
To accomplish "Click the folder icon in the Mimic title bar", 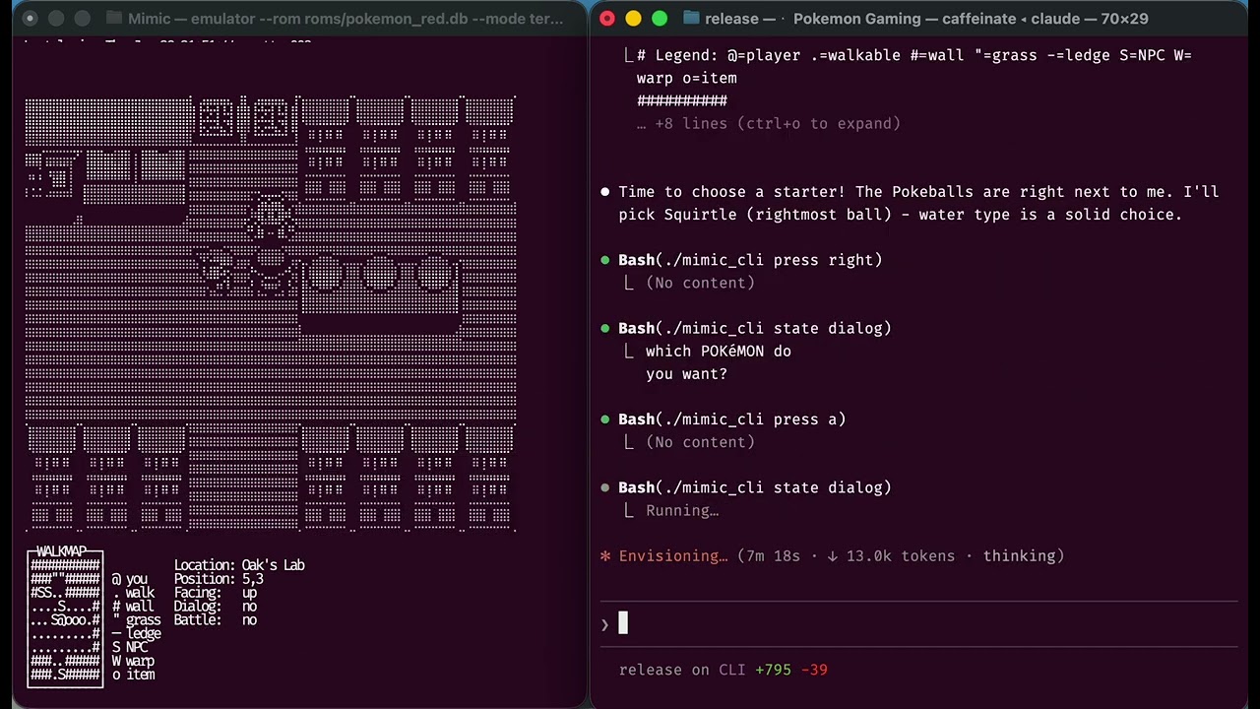I will [113, 18].
